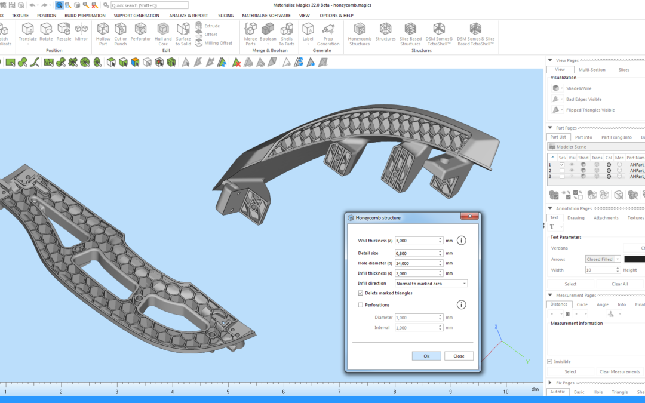The height and width of the screenshot is (403, 645).
Task: Open the Label tool
Action: [x=308, y=32]
